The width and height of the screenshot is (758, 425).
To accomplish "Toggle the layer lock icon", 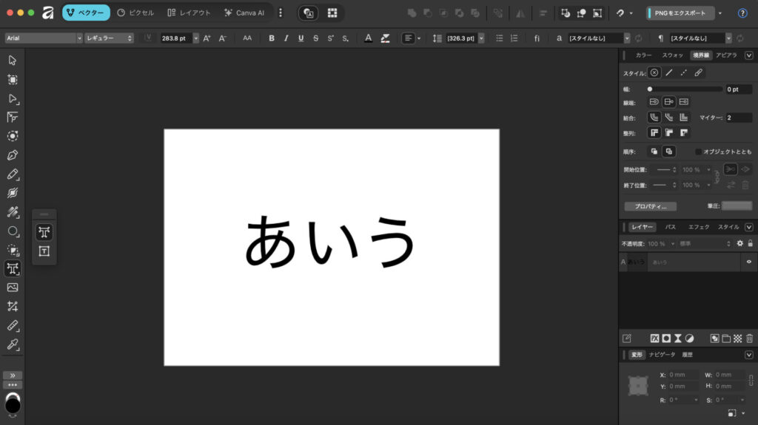I will [750, 243].
